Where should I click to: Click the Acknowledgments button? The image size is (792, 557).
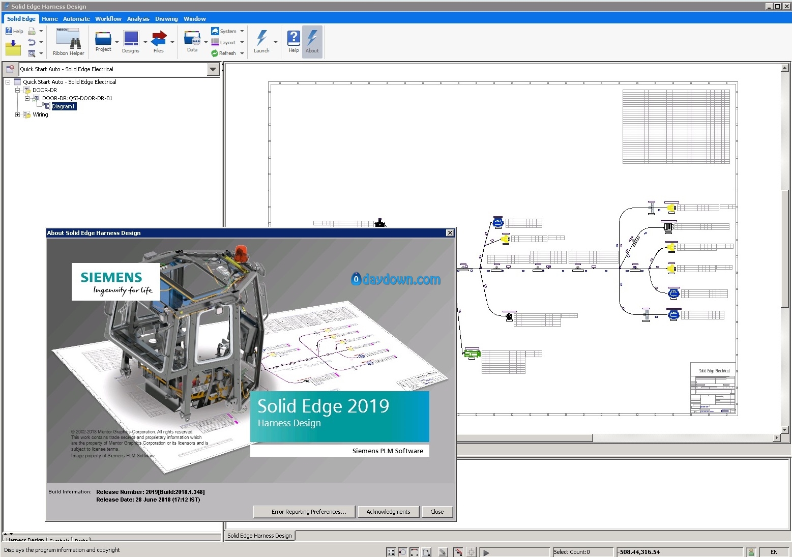(388, 512)
